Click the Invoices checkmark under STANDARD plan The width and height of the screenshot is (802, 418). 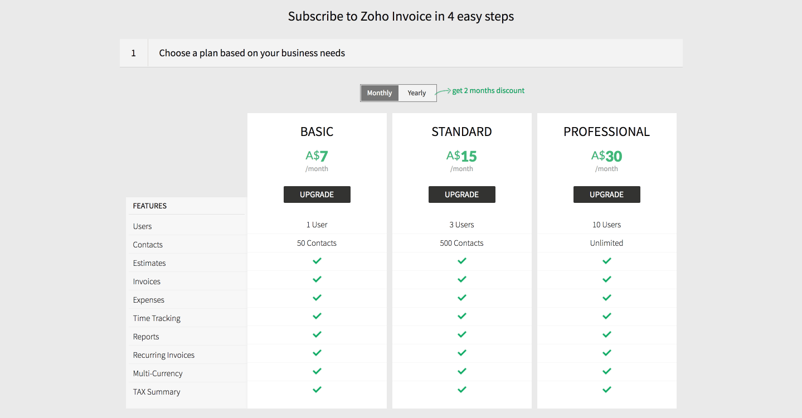coord(461,279)
